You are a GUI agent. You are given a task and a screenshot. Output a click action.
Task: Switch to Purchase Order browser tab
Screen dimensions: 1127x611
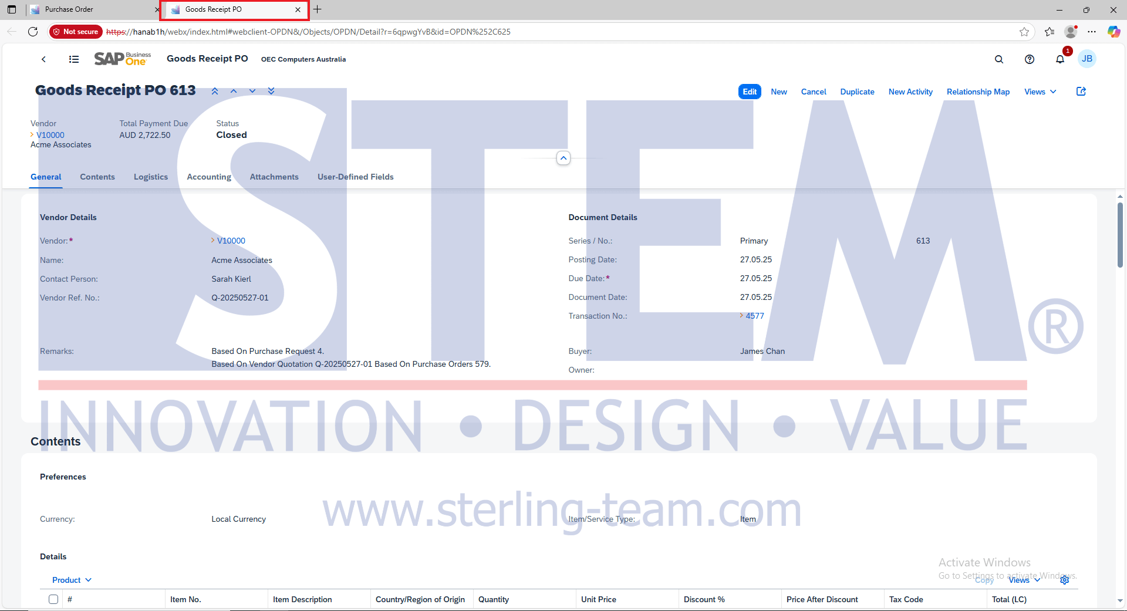pos(88,9)
